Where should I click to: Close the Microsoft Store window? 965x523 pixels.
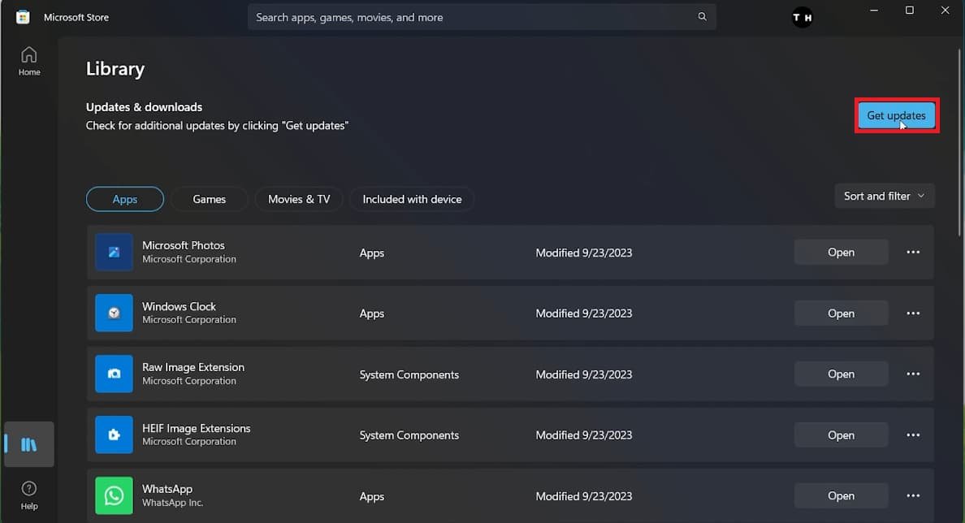[946, 11]
